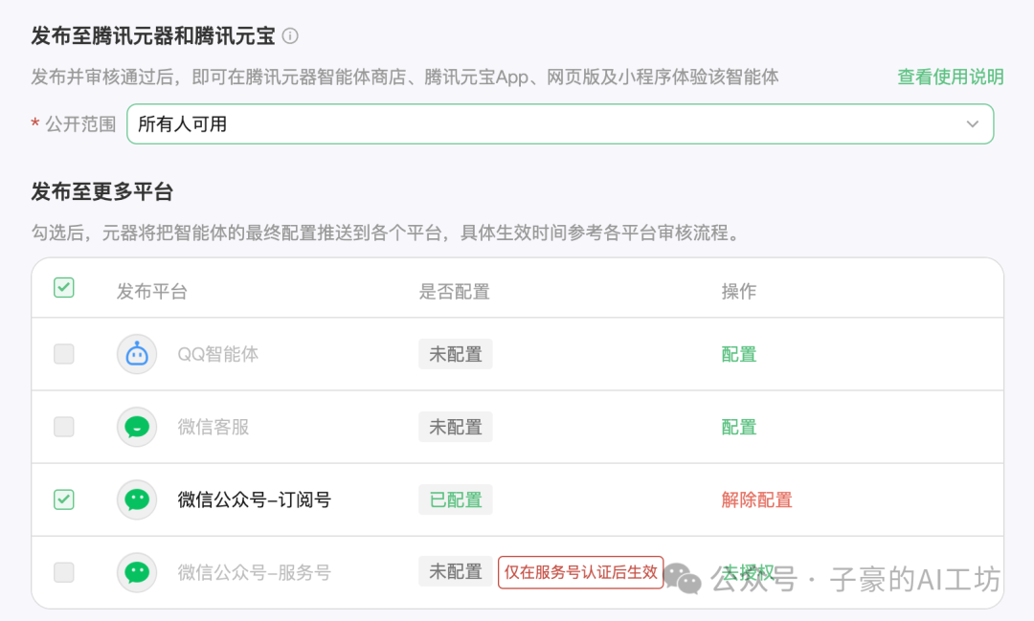Open the 公开范围 dropdown
1034x621 pixels.
(560, 123)
